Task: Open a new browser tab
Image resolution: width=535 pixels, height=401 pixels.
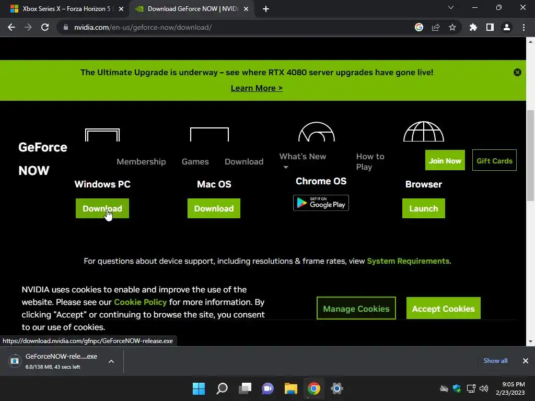Action: click(266, 9)
